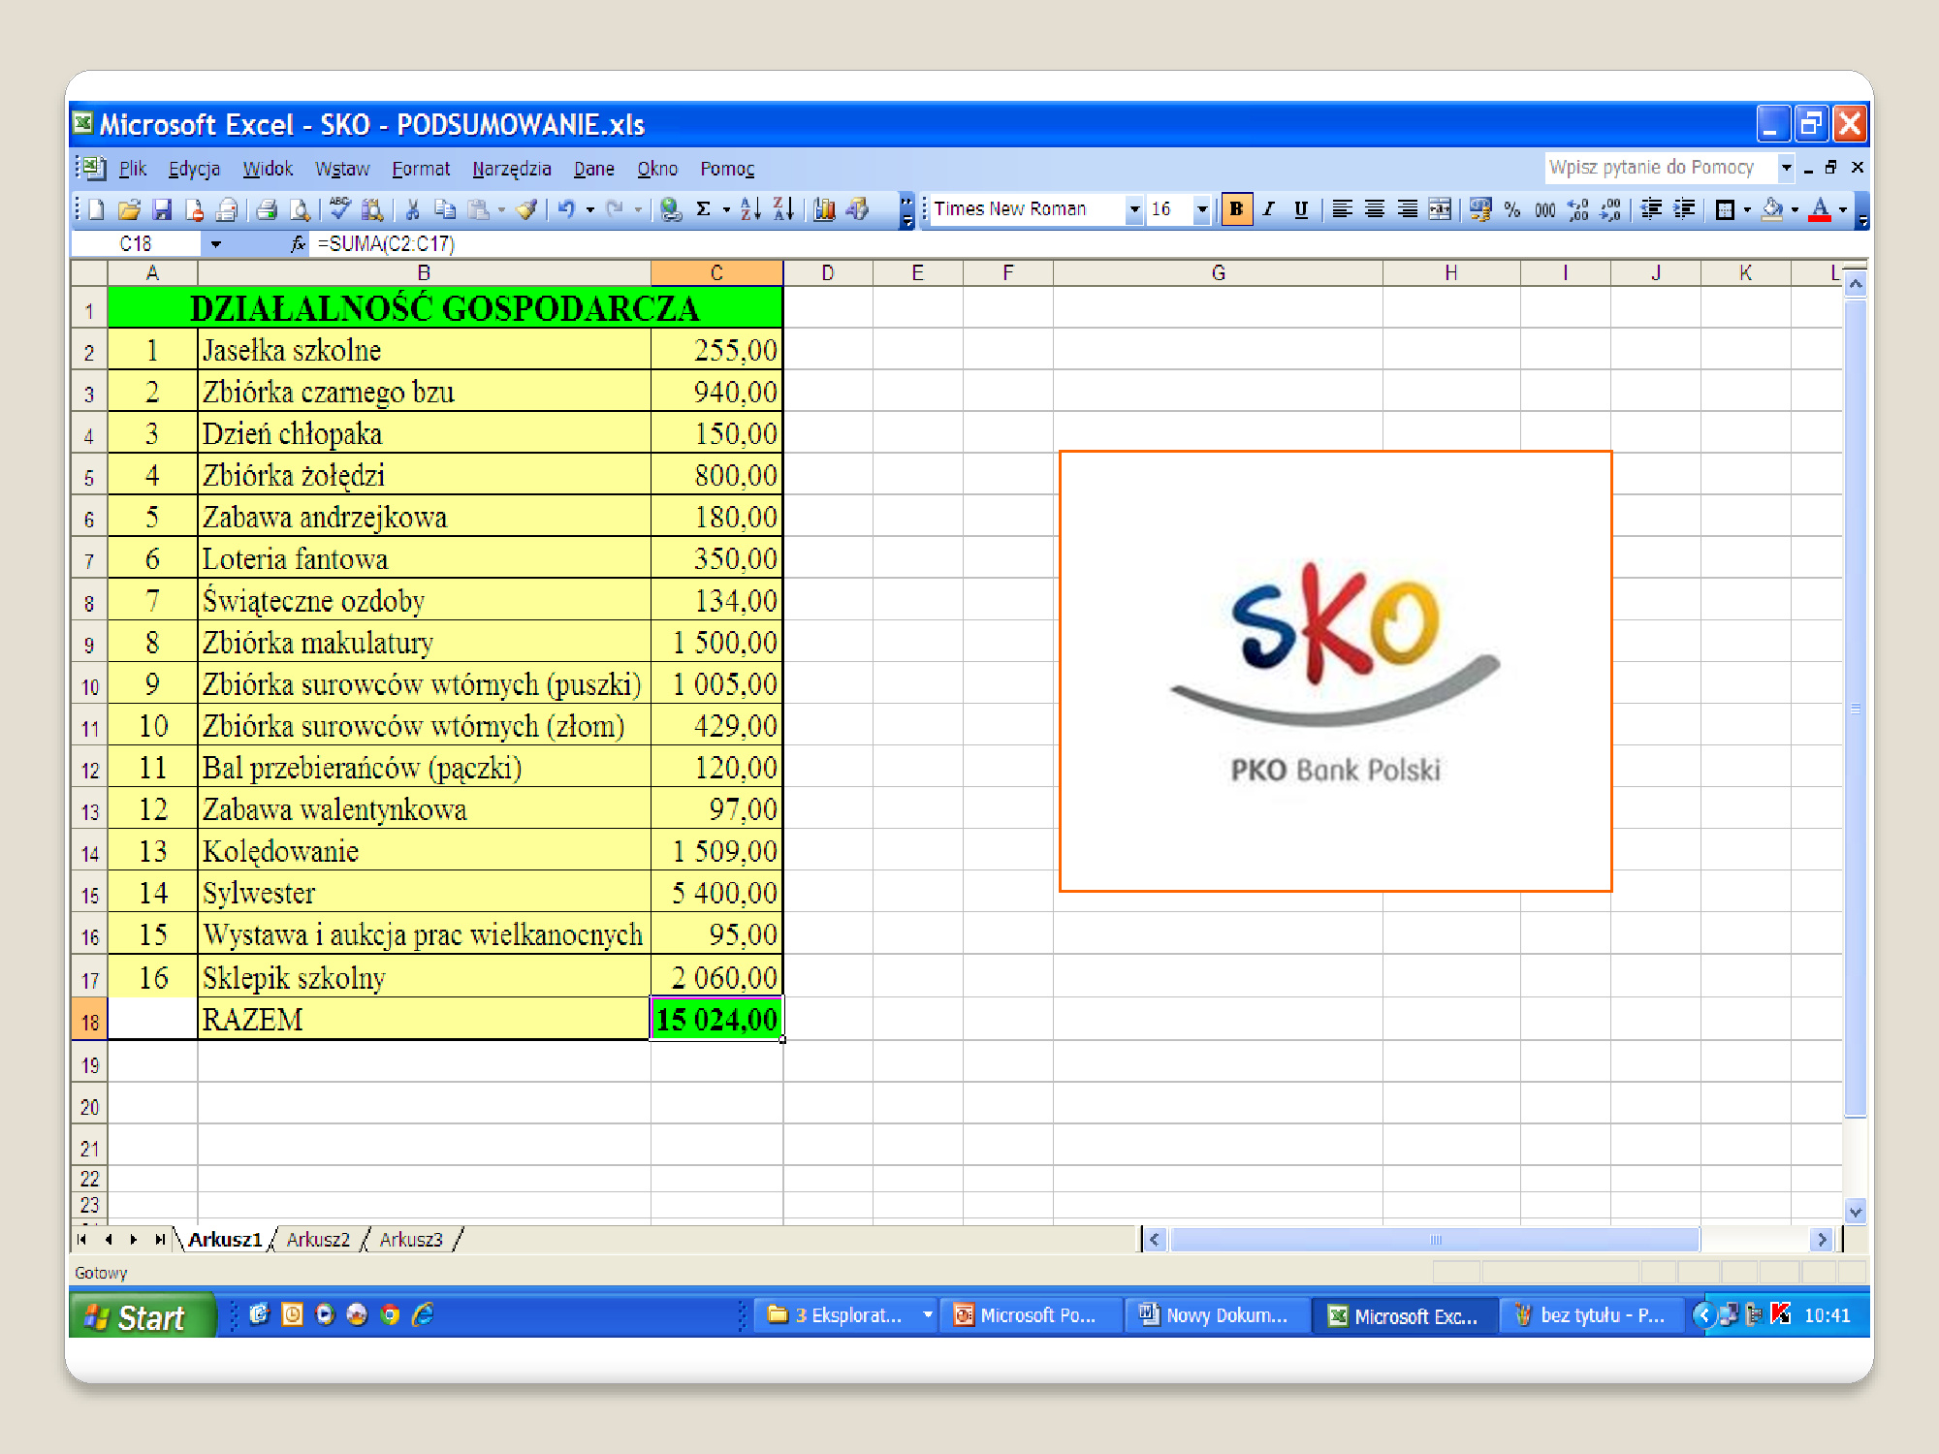Expand the AutoSum functions dropdown arrow

726,209
